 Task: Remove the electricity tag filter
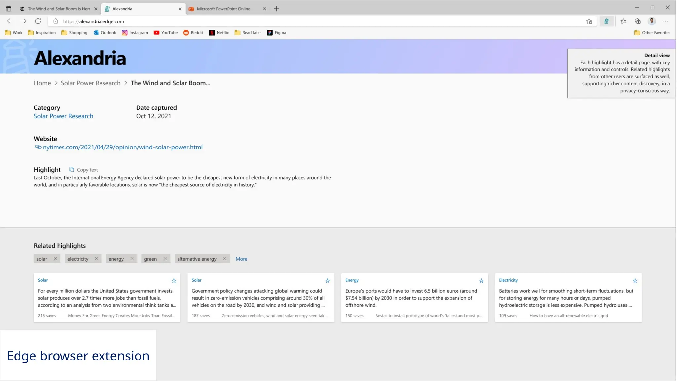pyautogui.click(x=96, y=259)
